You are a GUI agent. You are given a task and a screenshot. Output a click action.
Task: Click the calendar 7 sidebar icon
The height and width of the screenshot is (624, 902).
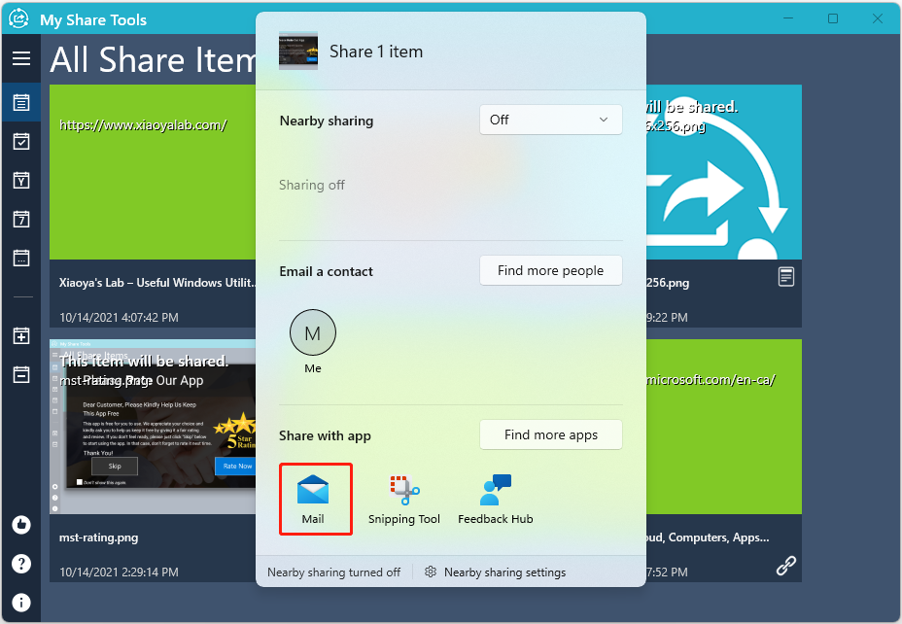[x=20, y=219]
